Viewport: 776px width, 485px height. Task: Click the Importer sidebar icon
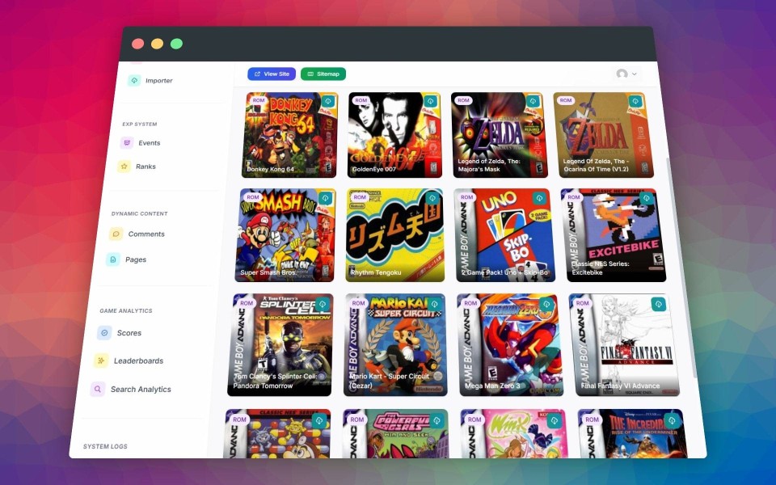[x=134, y=80]
